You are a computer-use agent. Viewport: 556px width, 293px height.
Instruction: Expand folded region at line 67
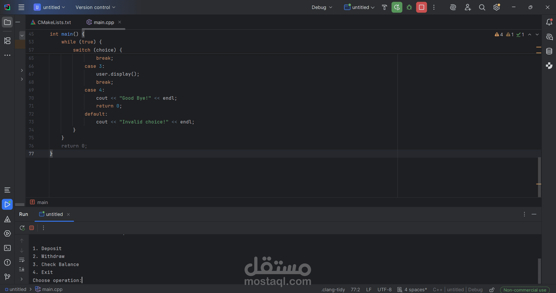point(22,70)
